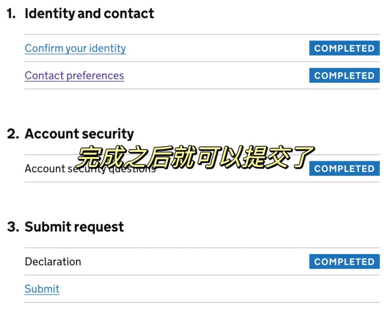Screen dimensions: 387x313
Task: Open the Confirm your identity link
Action: [75, 48]
